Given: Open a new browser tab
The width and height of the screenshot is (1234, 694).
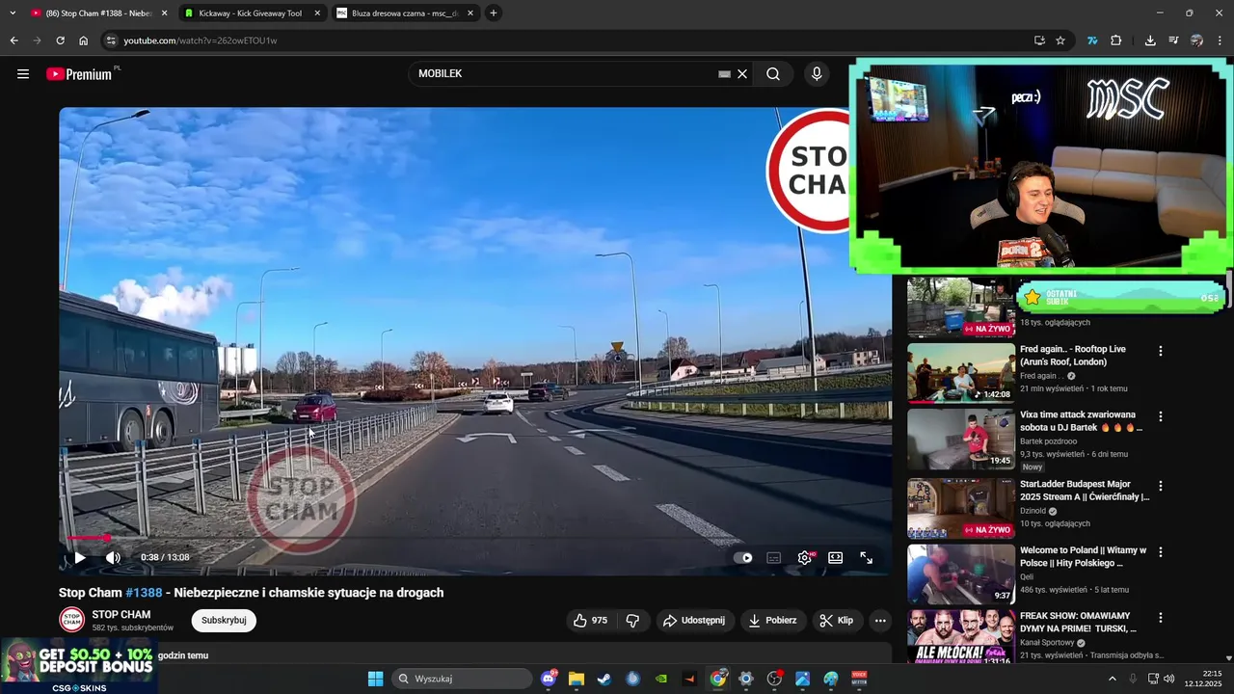Looking at the screenshot, I should (494, 13).
